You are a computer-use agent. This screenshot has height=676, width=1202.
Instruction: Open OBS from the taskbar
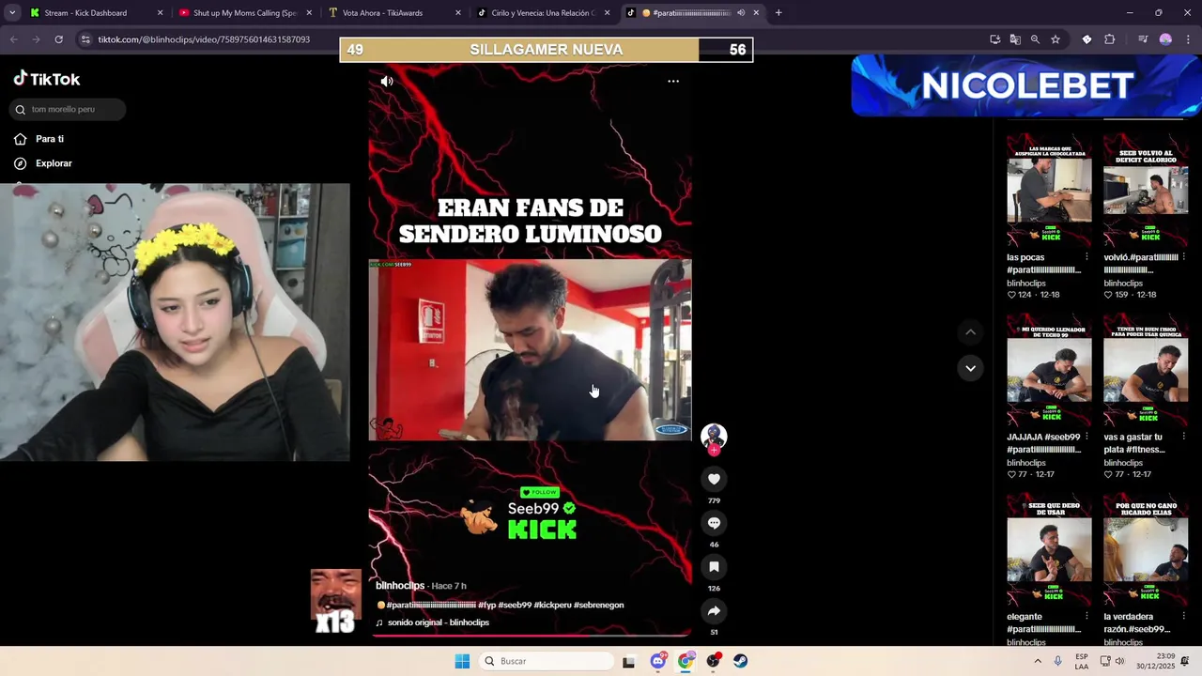714,661
